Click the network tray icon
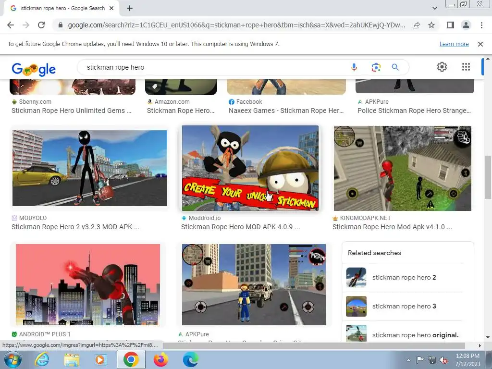Screen dimensions: 492x369 [x=432, y=360]
